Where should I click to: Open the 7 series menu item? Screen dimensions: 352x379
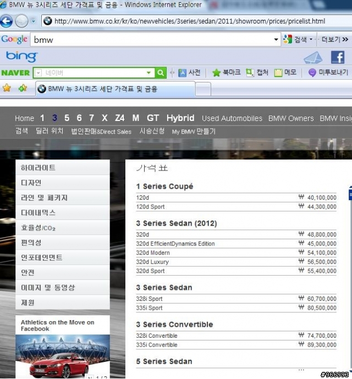coord(91,118)
